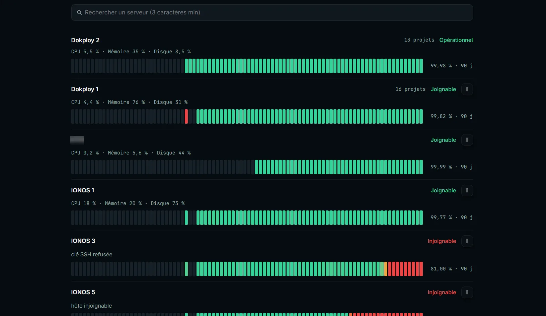Click the Injoignable status of IONOS 5
The width and height of the screenshot is (546, 316).
tap(442, 292)
